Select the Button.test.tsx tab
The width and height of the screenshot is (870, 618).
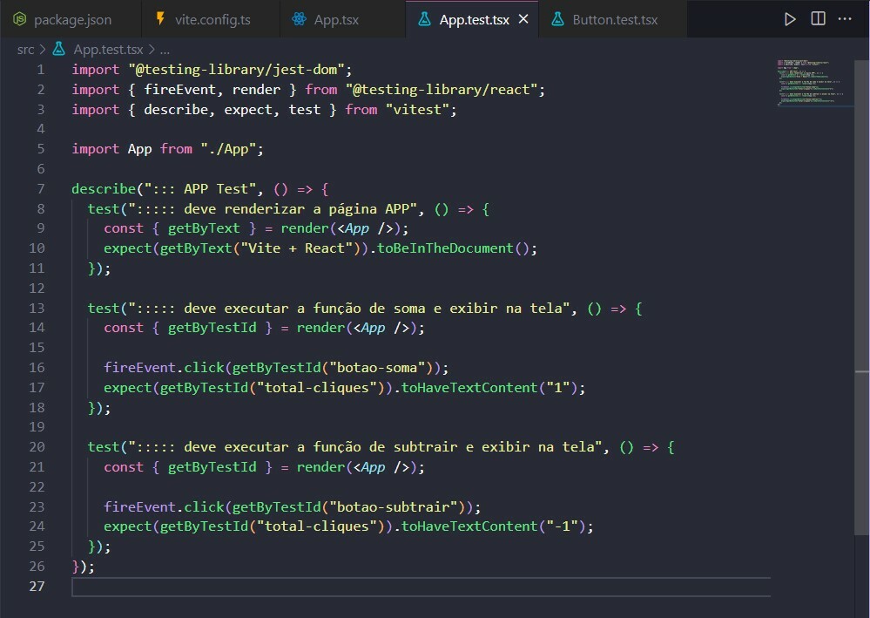point(615,19)
